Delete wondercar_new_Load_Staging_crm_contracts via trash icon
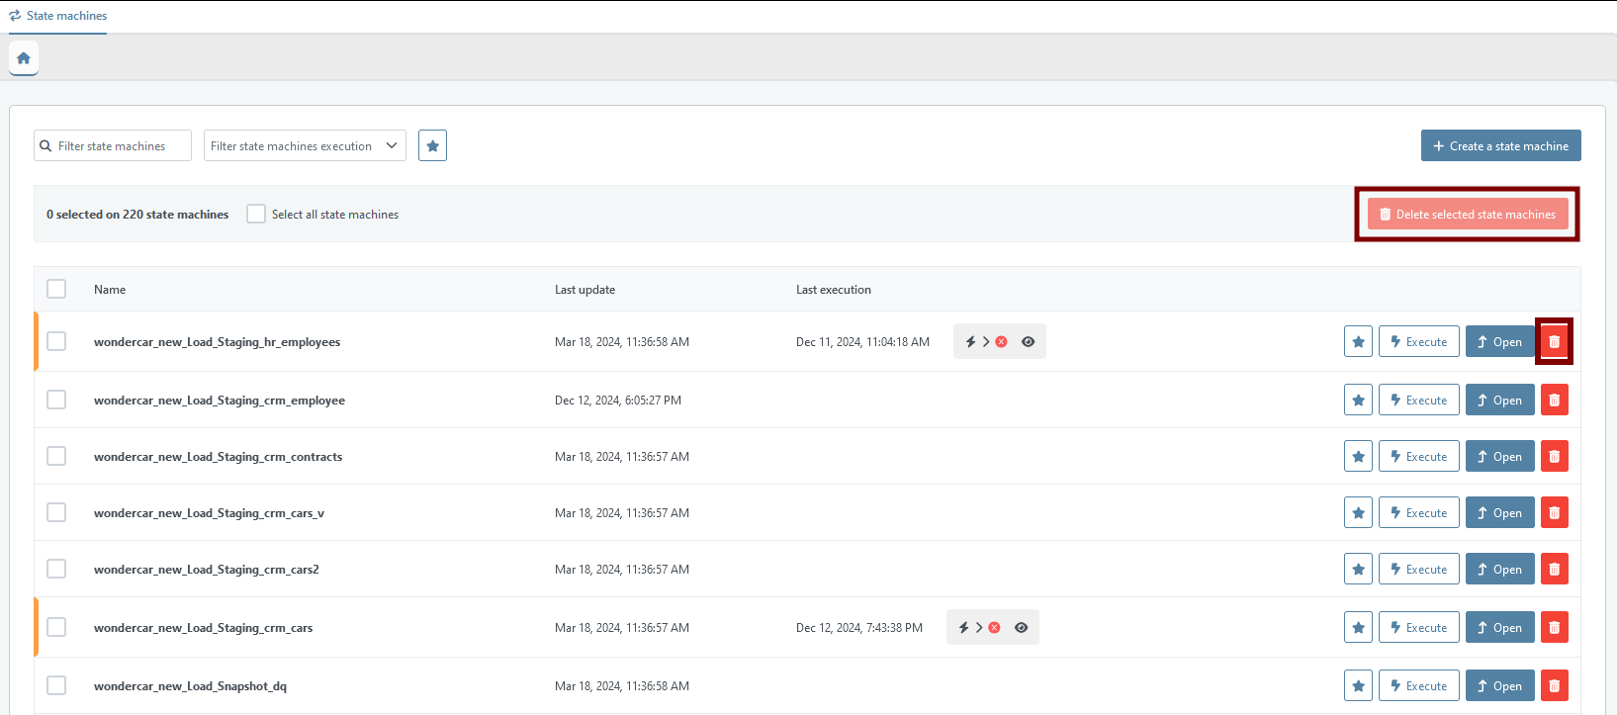Viewport: 1617px width, 715px height. click(x=1554, y=457)
